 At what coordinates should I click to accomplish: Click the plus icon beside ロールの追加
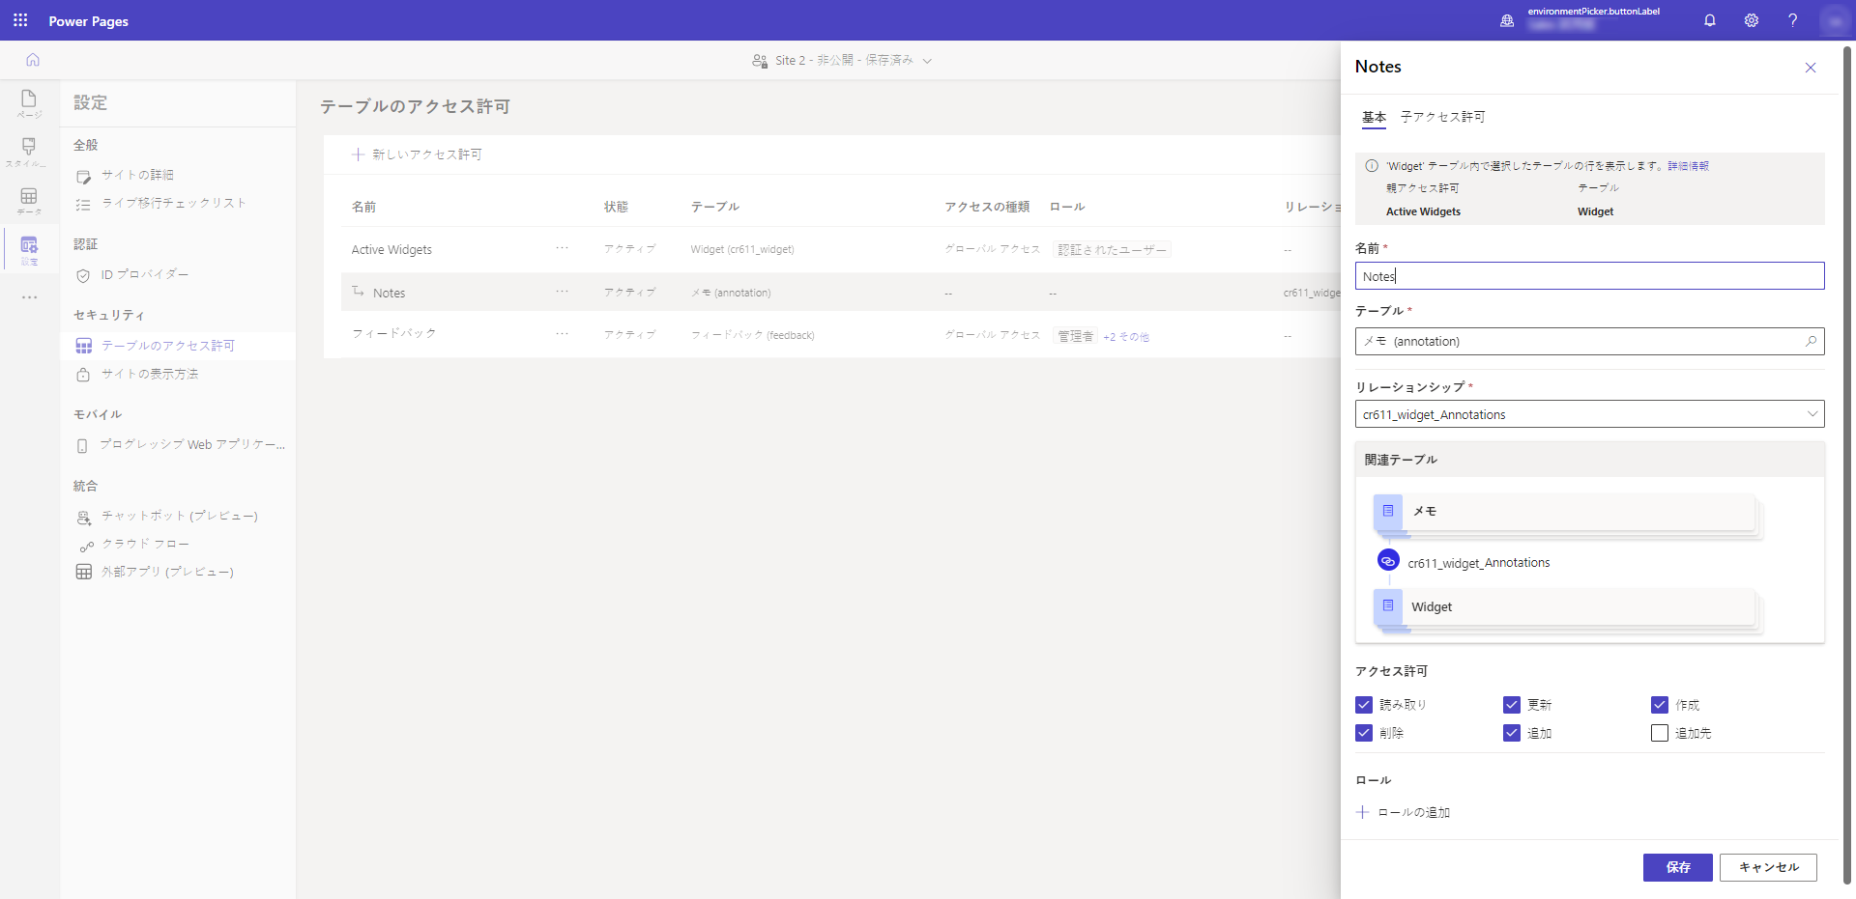point(1363,812)
